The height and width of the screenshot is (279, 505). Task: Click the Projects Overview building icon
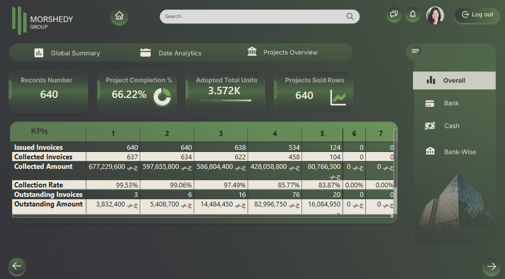(x=252, y=51)
